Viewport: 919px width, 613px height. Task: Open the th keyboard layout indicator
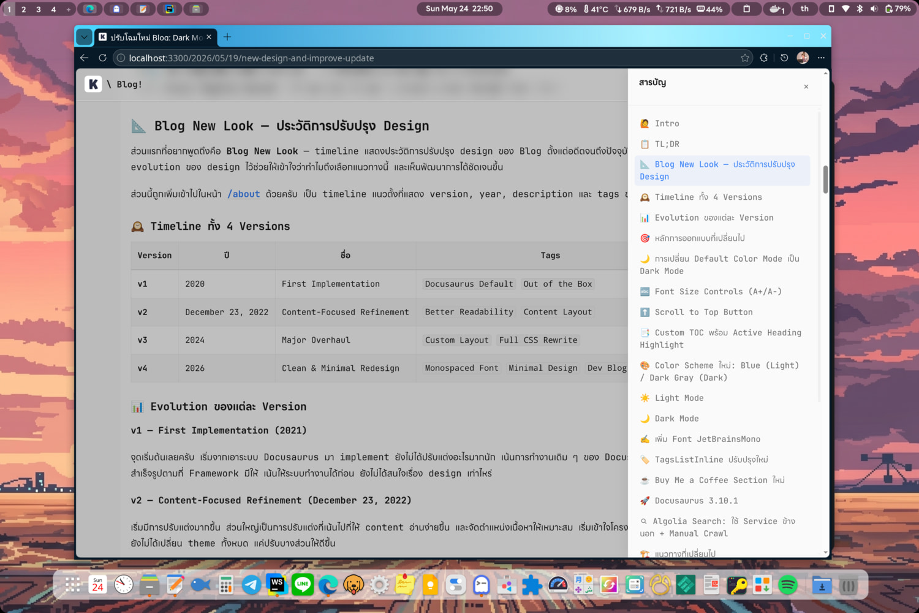[x=804, y=9]
